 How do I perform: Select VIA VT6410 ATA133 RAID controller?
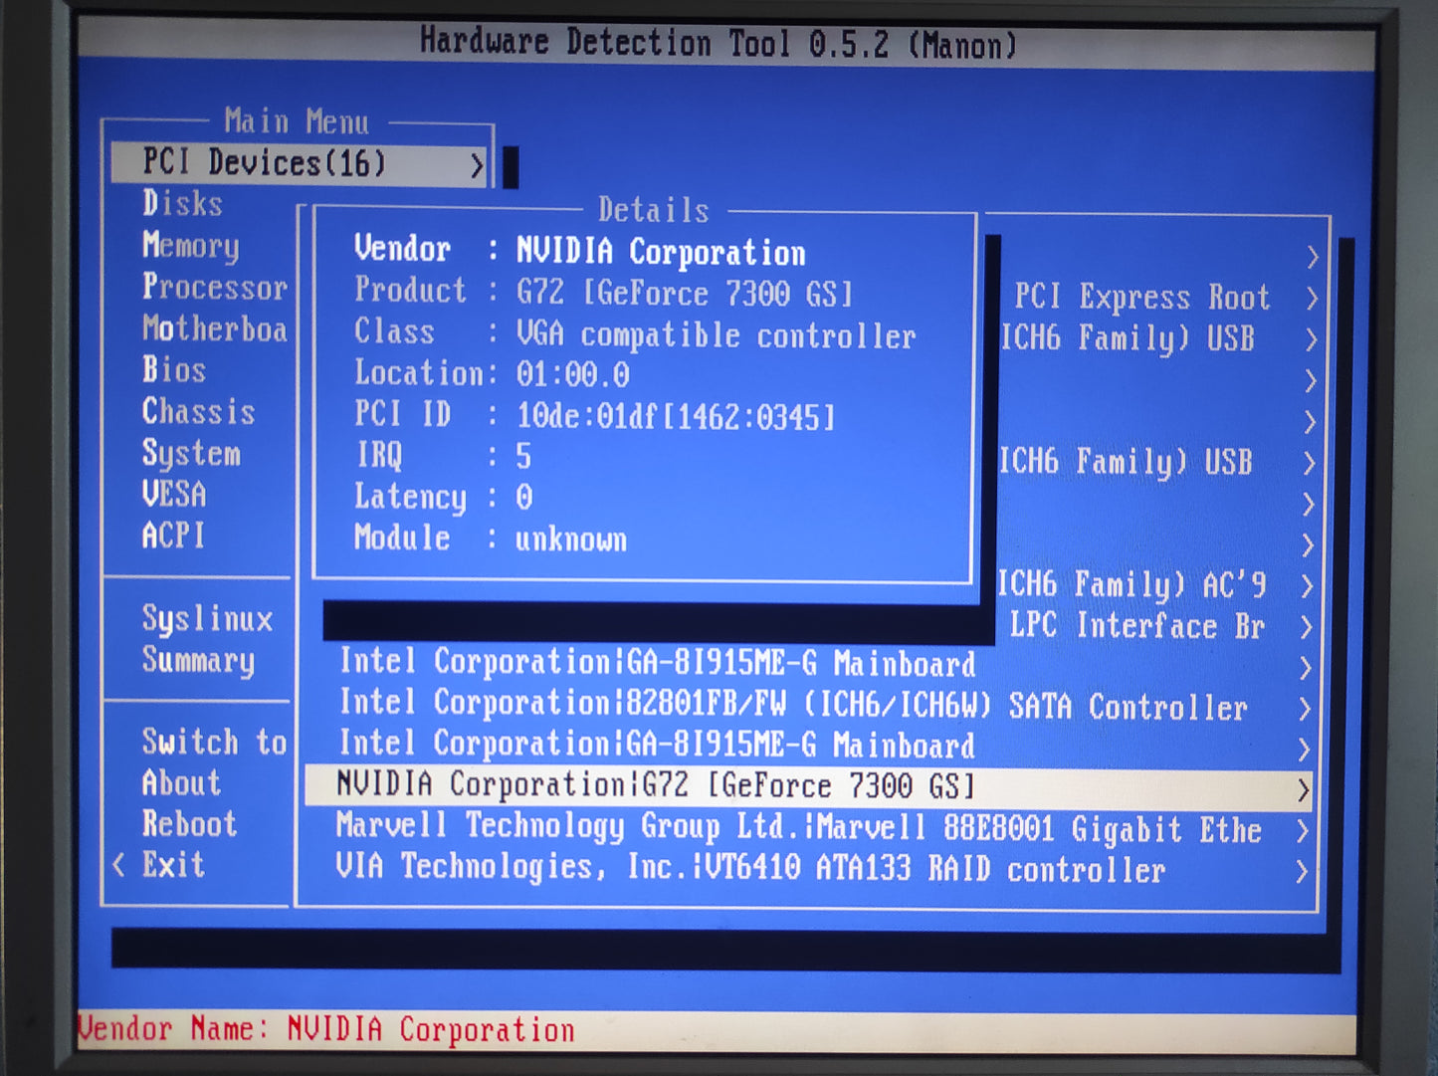[749, 869]
